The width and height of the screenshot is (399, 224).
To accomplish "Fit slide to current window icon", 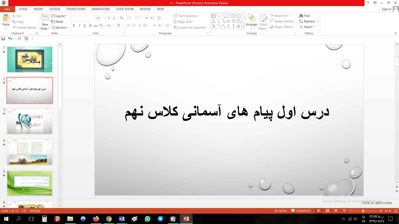I will (396, 211).
